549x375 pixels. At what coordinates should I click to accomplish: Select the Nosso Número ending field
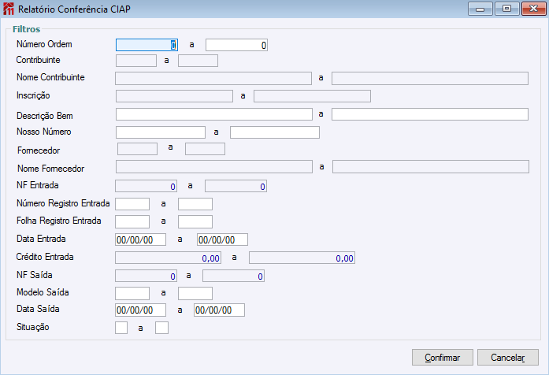click(275, 132)
